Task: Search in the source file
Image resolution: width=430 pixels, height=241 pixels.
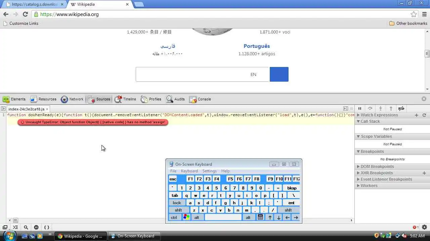Action: (x=26, y=227)
